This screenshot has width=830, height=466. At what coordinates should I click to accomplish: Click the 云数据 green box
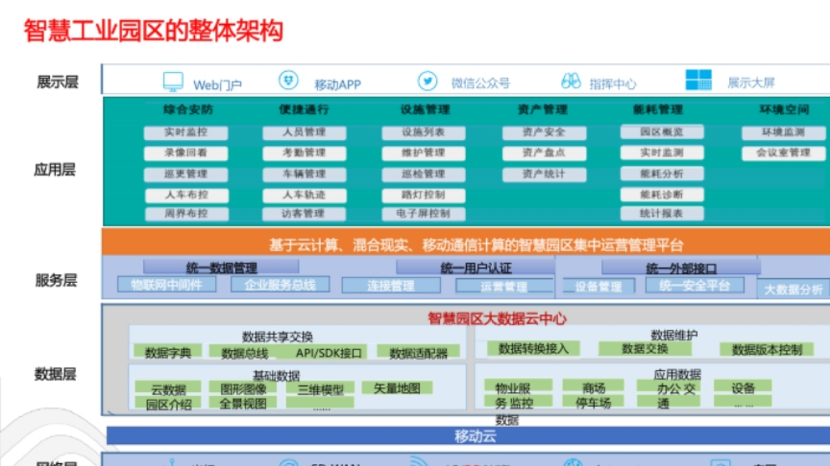tap(168, 389)
